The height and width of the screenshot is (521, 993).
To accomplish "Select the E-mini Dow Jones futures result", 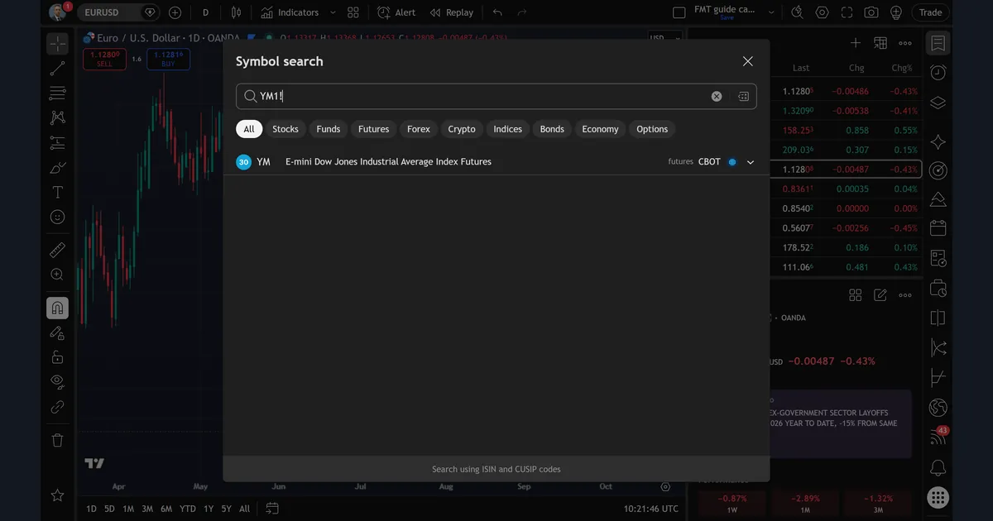I will point(496,162).
